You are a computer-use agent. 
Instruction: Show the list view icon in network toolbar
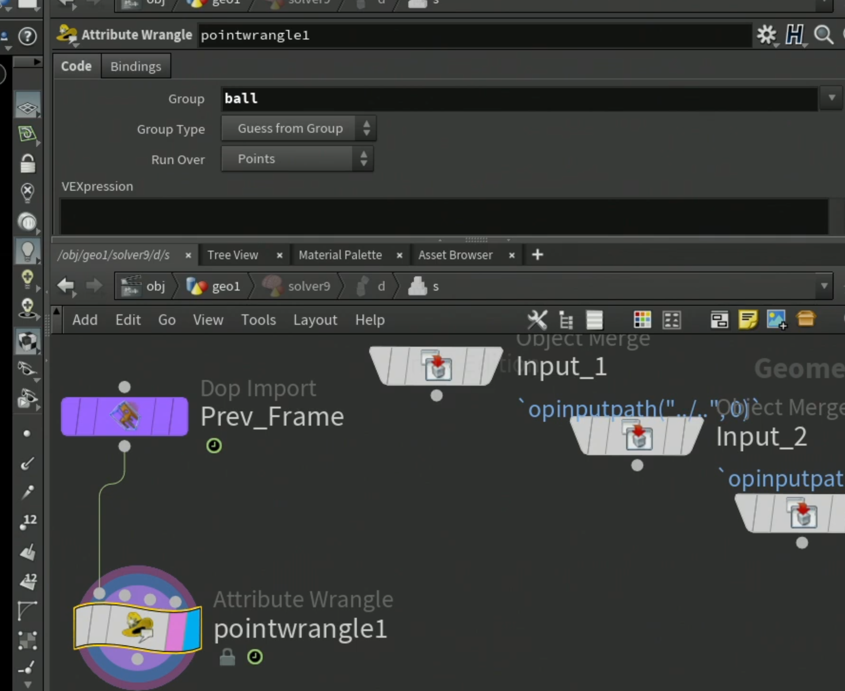(x=594, y=320)
